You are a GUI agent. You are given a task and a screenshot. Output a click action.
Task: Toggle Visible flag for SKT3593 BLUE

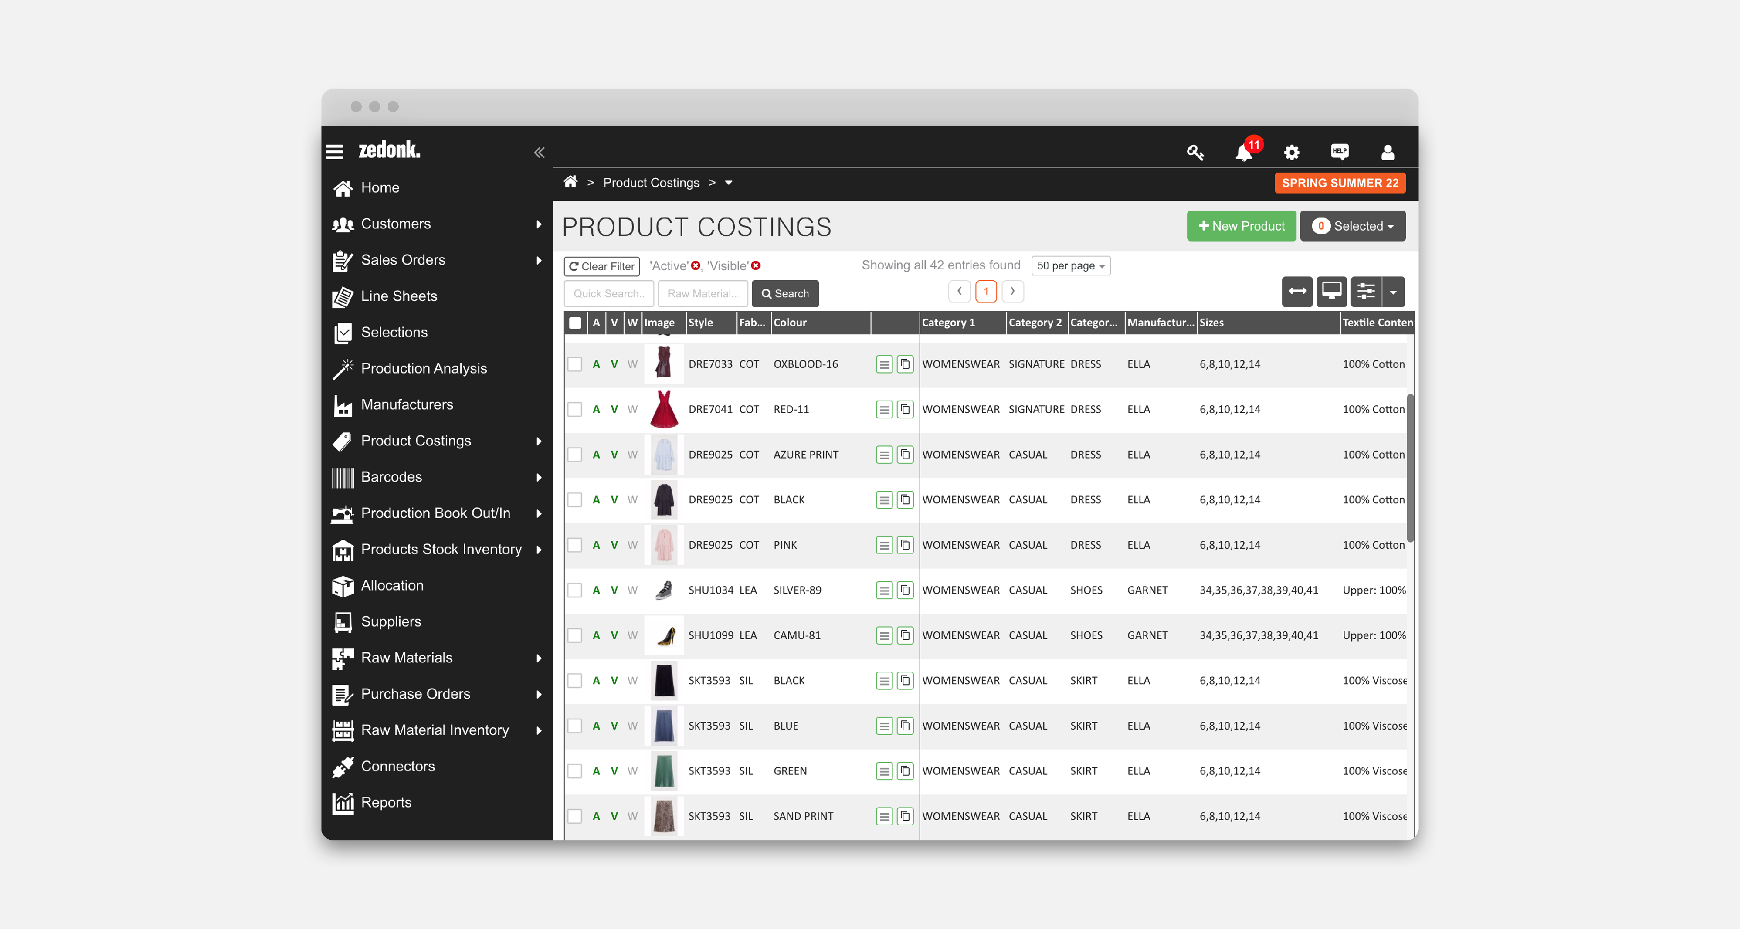tap(614, 727)
